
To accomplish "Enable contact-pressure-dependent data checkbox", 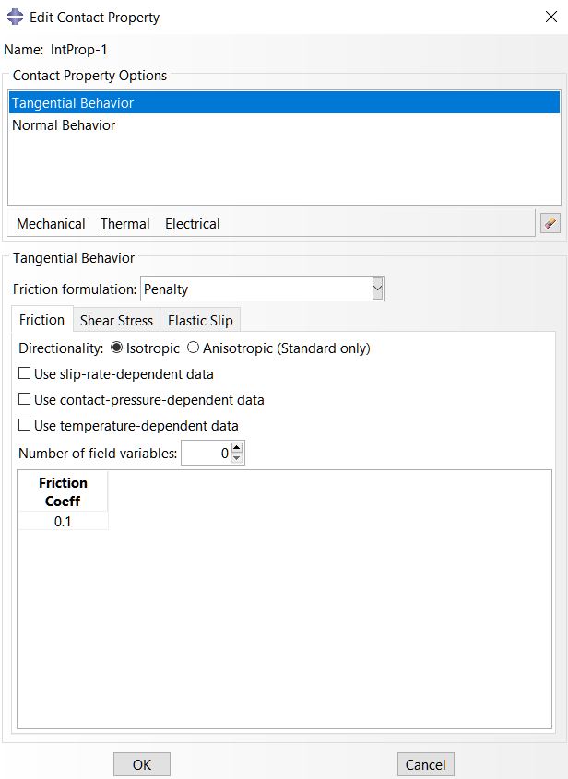I will coord(25,400).
